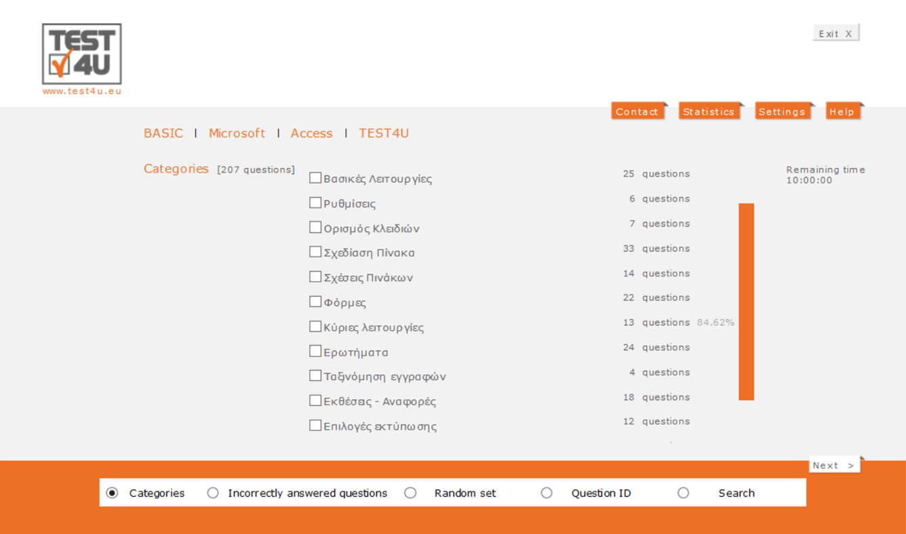Screen dimensions: 906x534
Task: Click the 24 questions count
Action: click(656, 347)
